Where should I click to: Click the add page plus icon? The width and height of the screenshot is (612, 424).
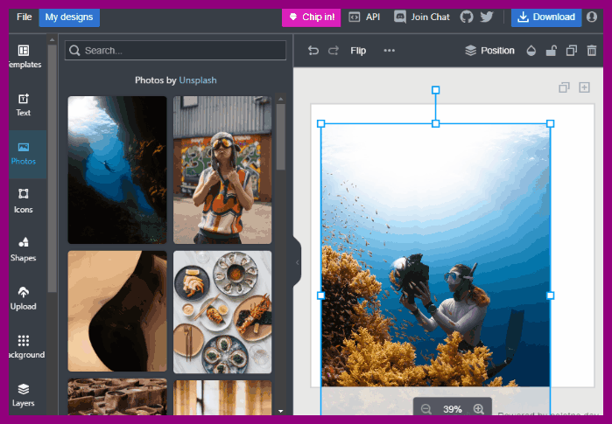tap(584, 87)
